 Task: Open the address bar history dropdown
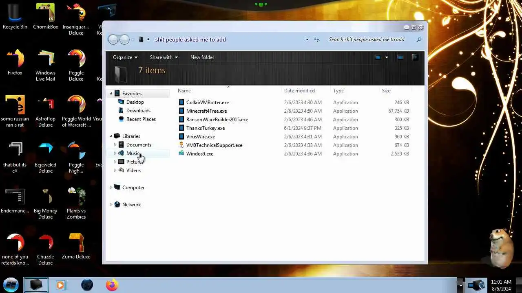click(x=307, y=39)
